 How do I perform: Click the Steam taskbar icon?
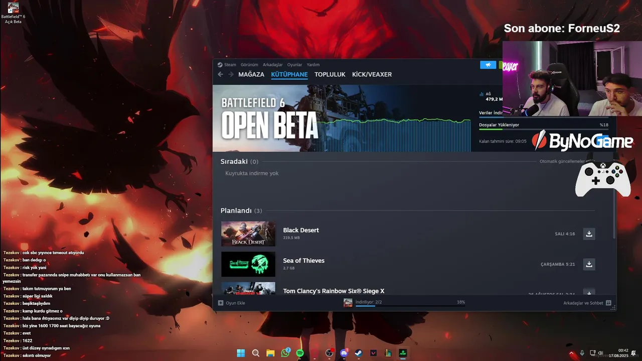click(x=359, y=353)
